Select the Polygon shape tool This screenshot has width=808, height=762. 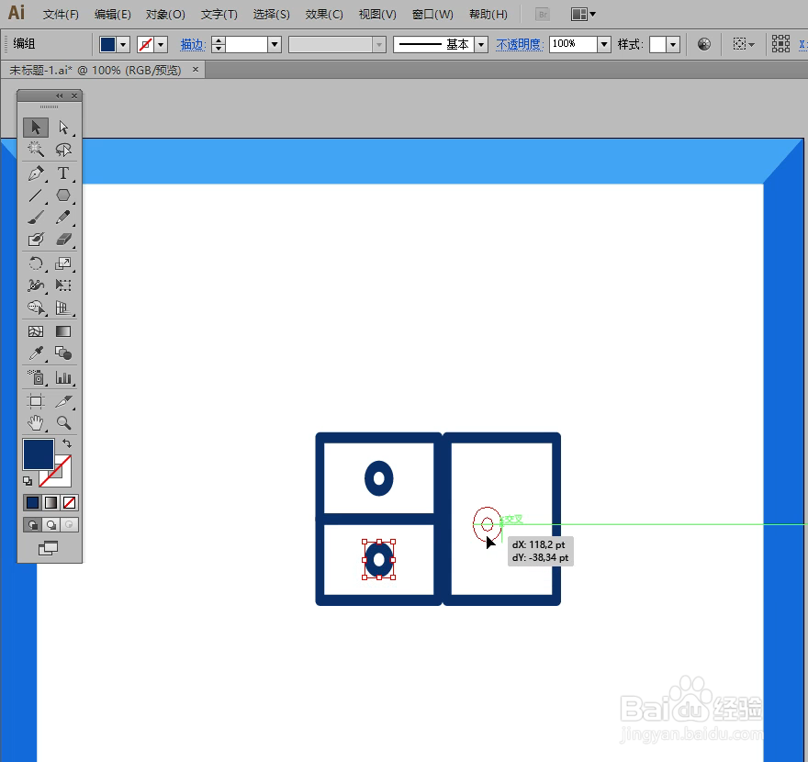coord(63,196)
